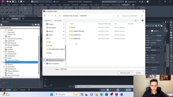Open the Analyze ribbon tab
The image size is (173, 97).
pos(29,5)
